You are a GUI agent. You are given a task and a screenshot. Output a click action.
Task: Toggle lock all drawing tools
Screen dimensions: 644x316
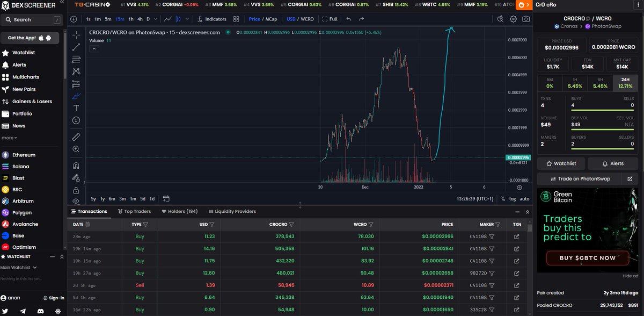click(76, 190)
